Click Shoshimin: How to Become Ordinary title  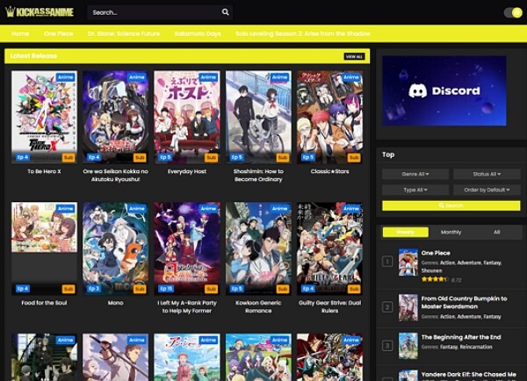[258, 176]
